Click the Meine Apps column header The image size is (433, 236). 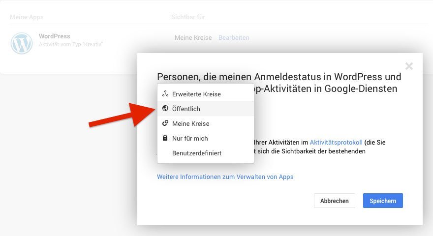(x=27, y=17)
